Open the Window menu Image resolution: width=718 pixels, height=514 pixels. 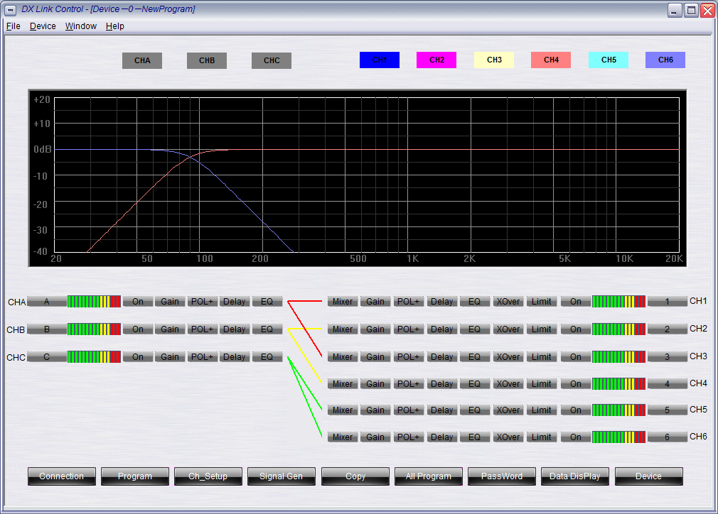pyautogui.click(x=80, y=26)
